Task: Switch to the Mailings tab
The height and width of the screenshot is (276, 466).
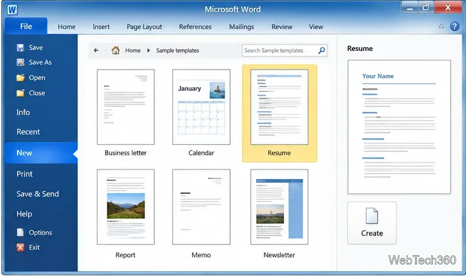Action: pos(241,27)
